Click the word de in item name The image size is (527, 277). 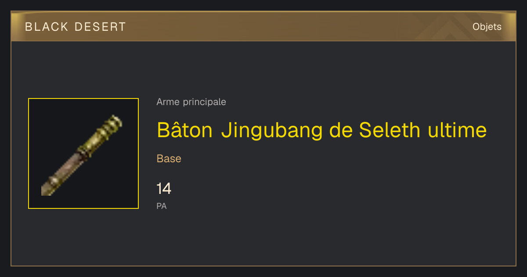[341, 130]
